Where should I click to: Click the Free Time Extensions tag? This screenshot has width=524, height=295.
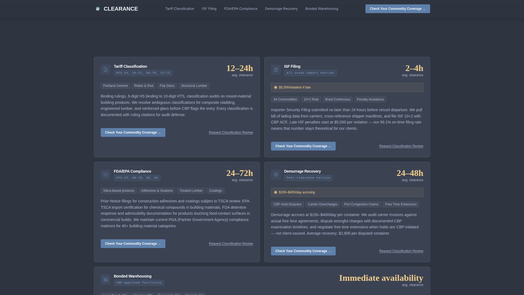[401, 204]
